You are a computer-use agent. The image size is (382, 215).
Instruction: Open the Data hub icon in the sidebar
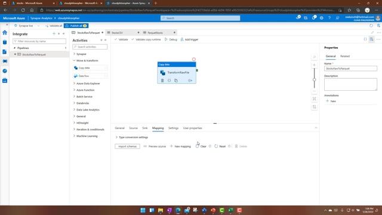click(x=5, y=42)
